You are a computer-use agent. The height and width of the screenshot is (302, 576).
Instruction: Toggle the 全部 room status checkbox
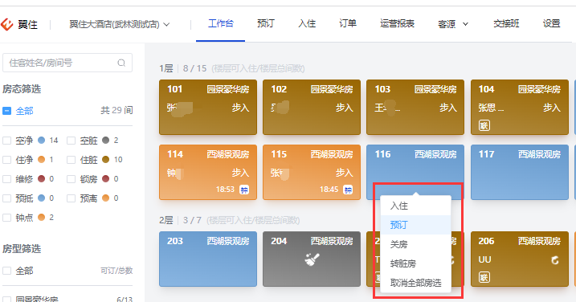pos(7,111)
